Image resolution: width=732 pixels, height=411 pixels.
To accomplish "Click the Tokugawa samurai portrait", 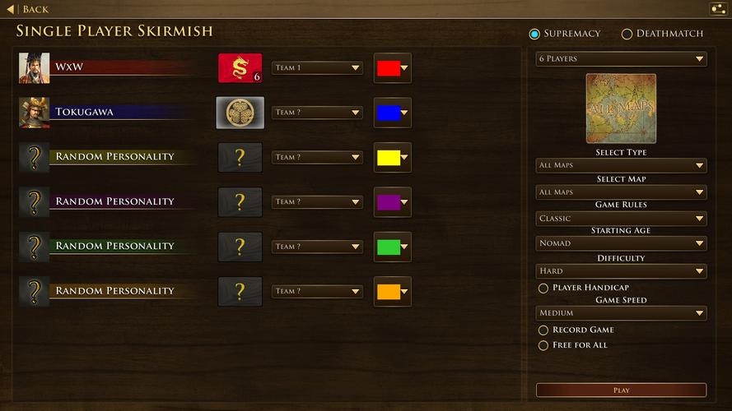I will pyautogui.click(x=34, y=113).
